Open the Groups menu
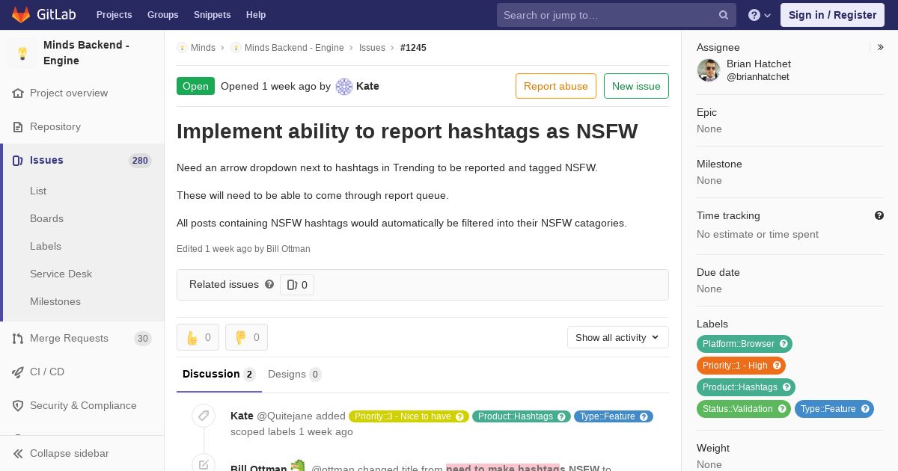The image size is (898, 471). (x=163, y=15)
